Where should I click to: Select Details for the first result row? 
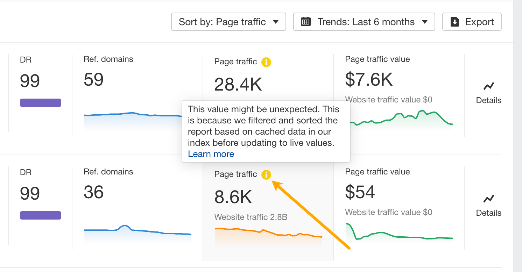[x=488, y=100]
